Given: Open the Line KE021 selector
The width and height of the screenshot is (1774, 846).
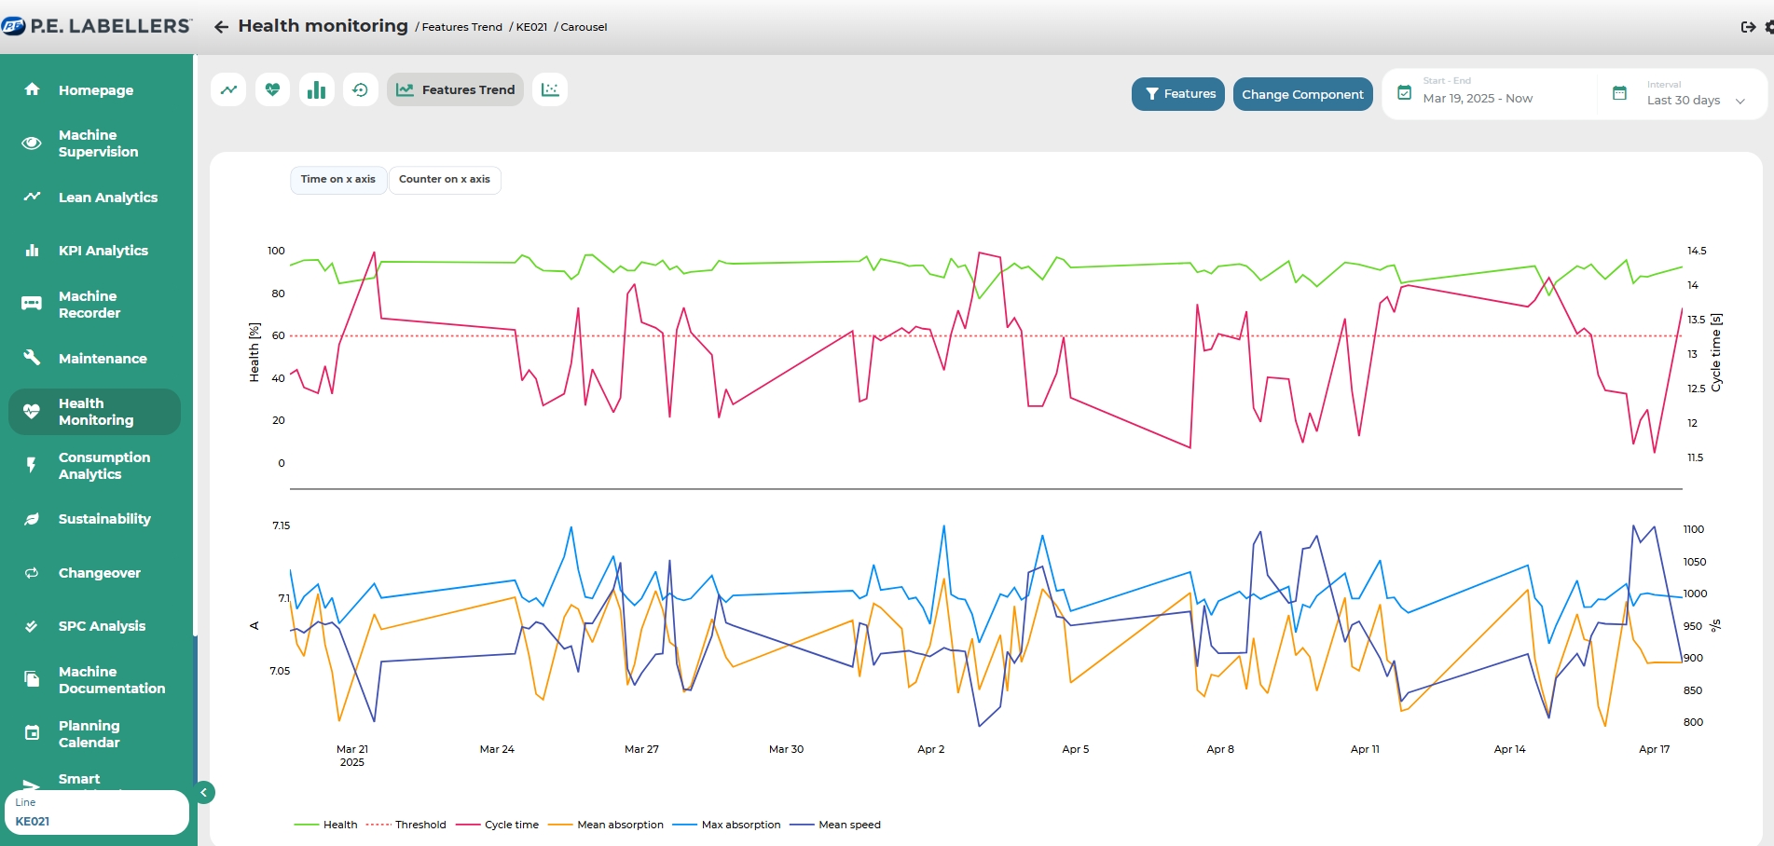Looking at the screenshot, I should [x=97, y=812].
